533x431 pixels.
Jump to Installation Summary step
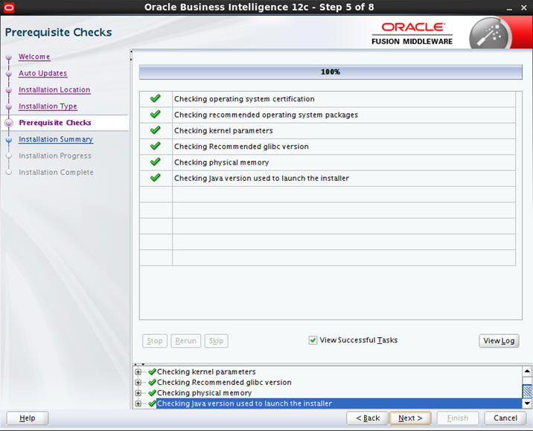point(56,139)
